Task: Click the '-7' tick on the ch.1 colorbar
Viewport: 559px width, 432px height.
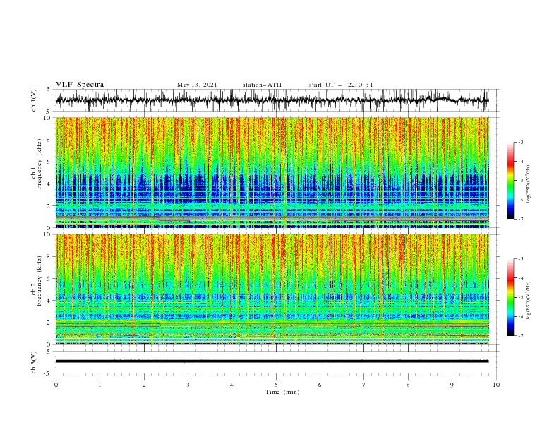Action: point(521,220)
